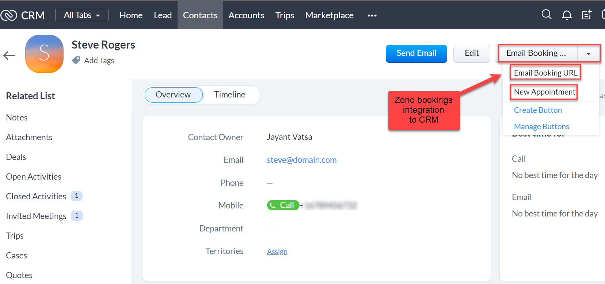
Task: Click the tag icon beside Add Tags
Action: point(76,60)
